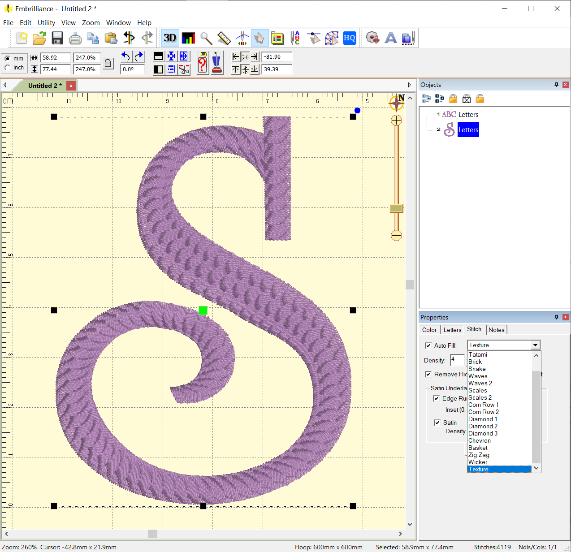Click the rotate right arrow icon

(139, 56)
